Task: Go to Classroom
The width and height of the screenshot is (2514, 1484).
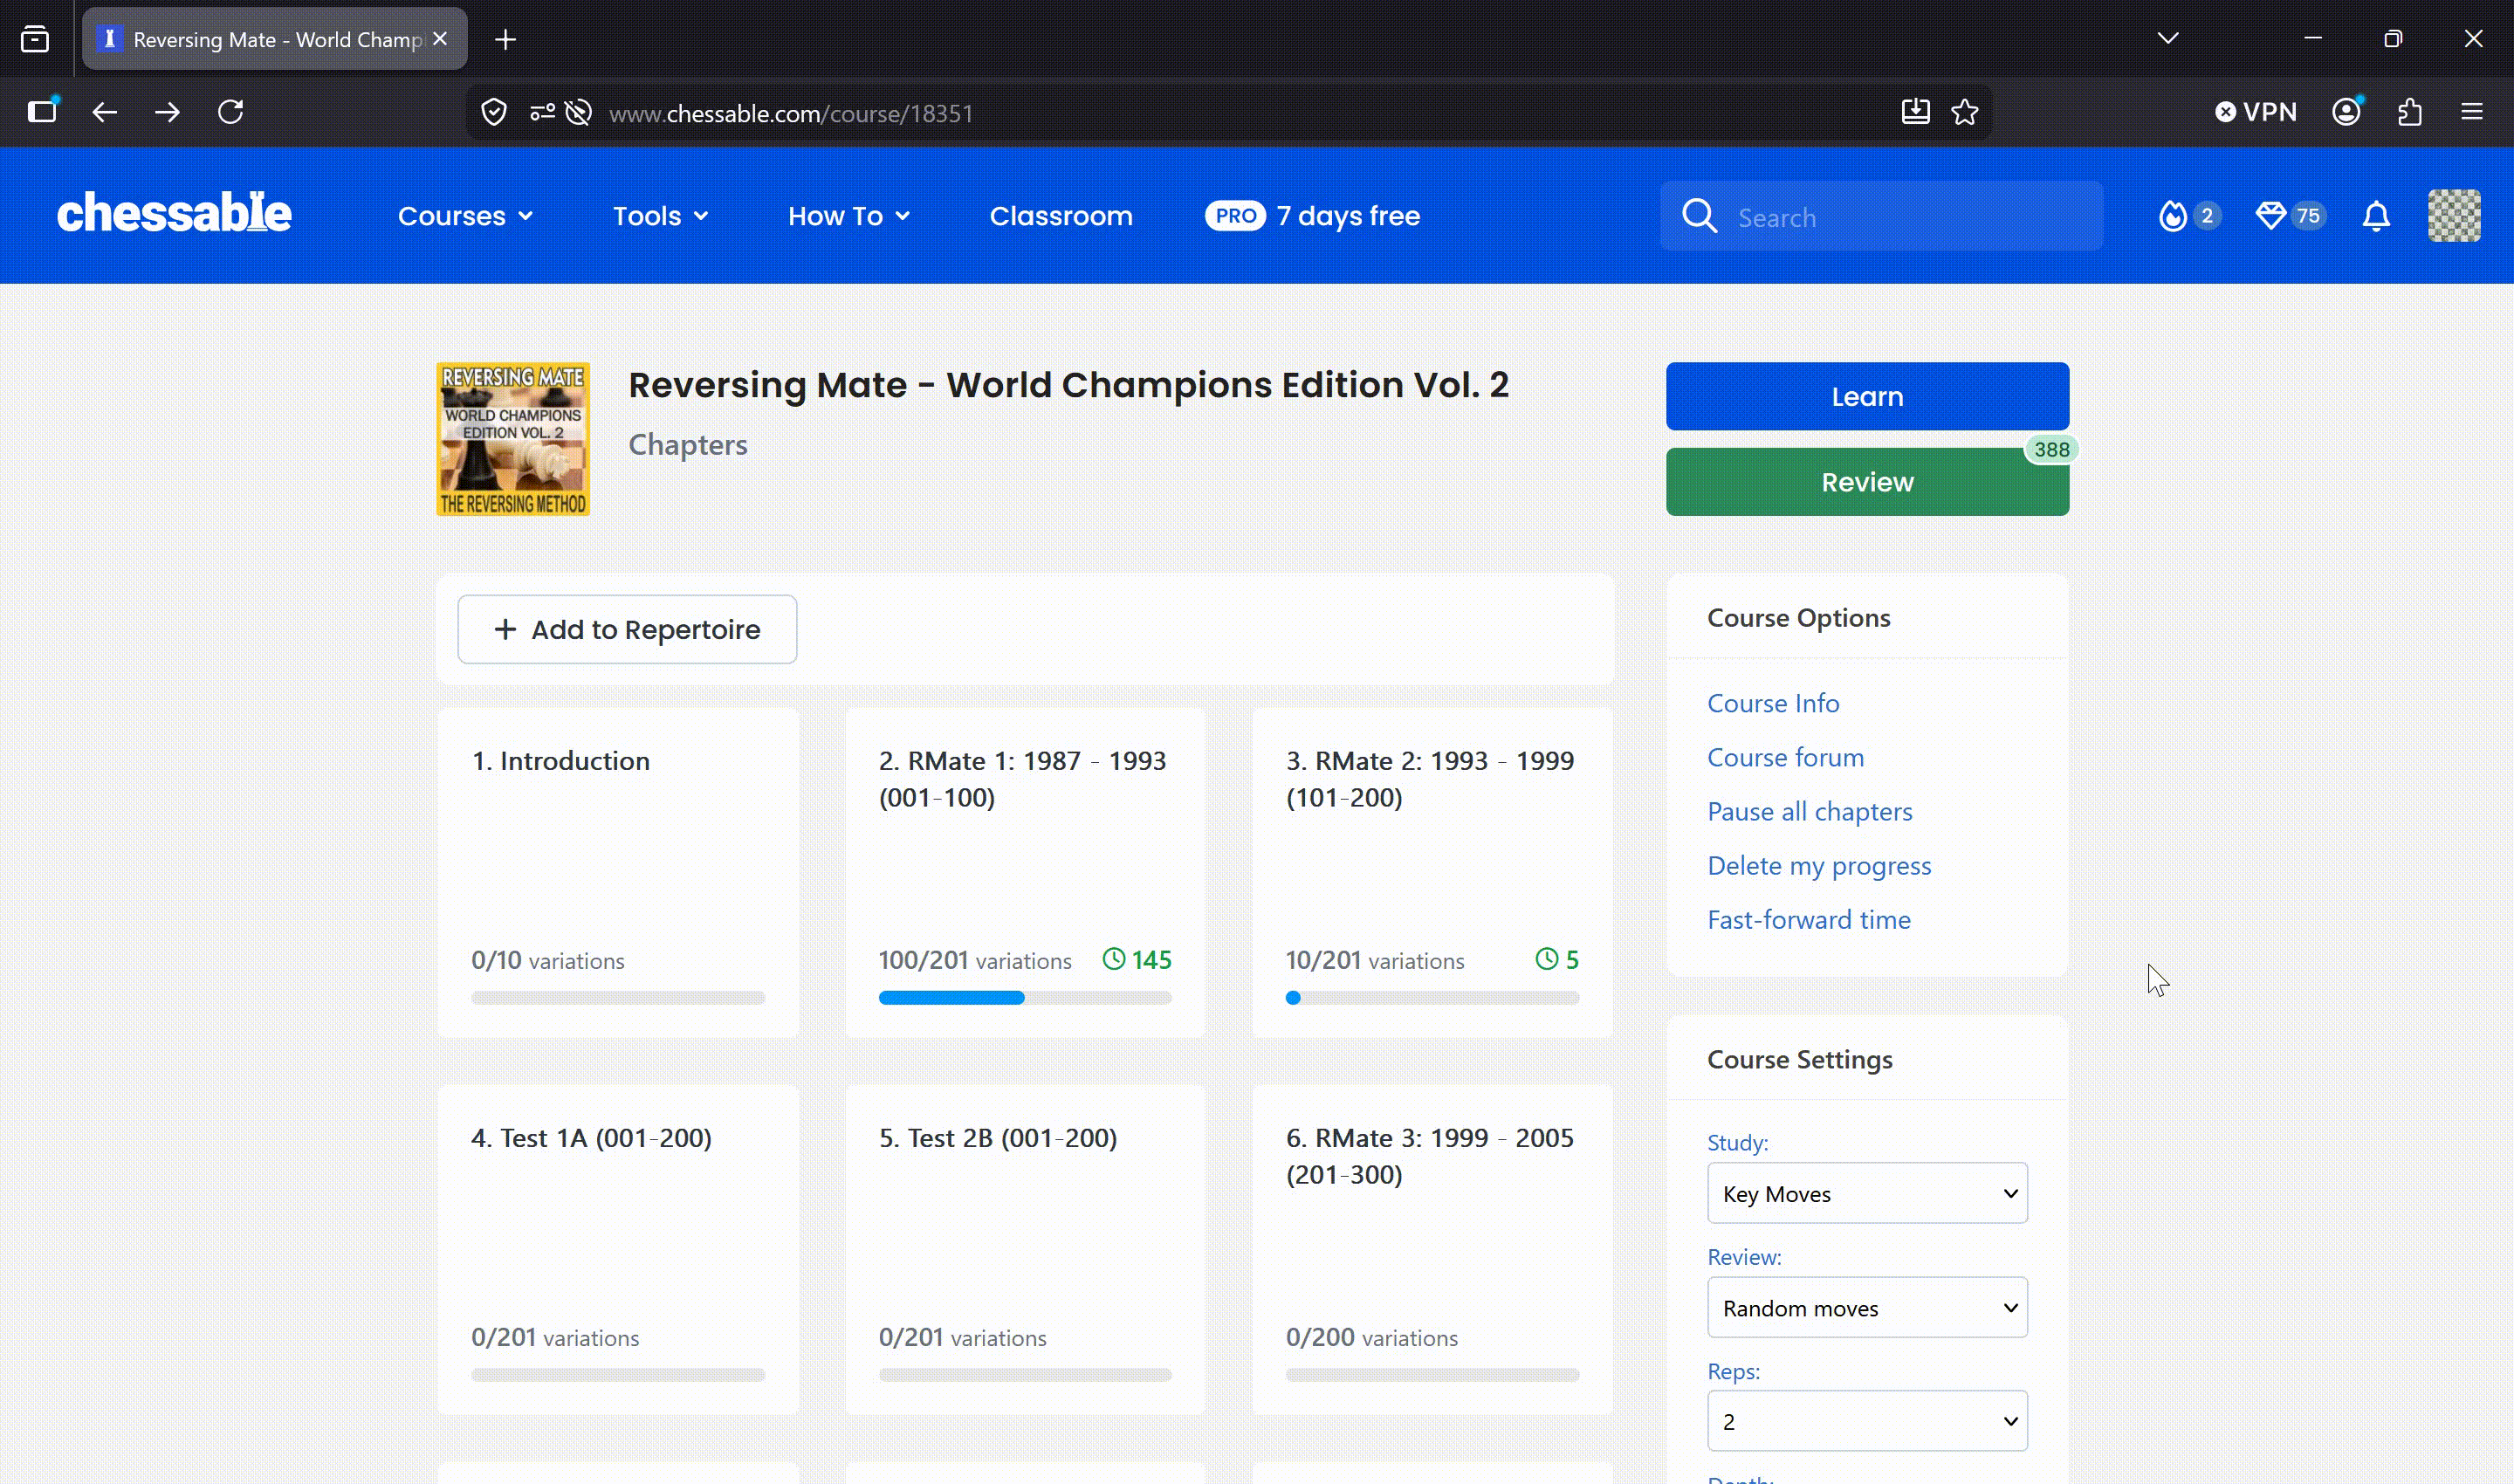Action: pyautogui.click(x=1061, y=216)
